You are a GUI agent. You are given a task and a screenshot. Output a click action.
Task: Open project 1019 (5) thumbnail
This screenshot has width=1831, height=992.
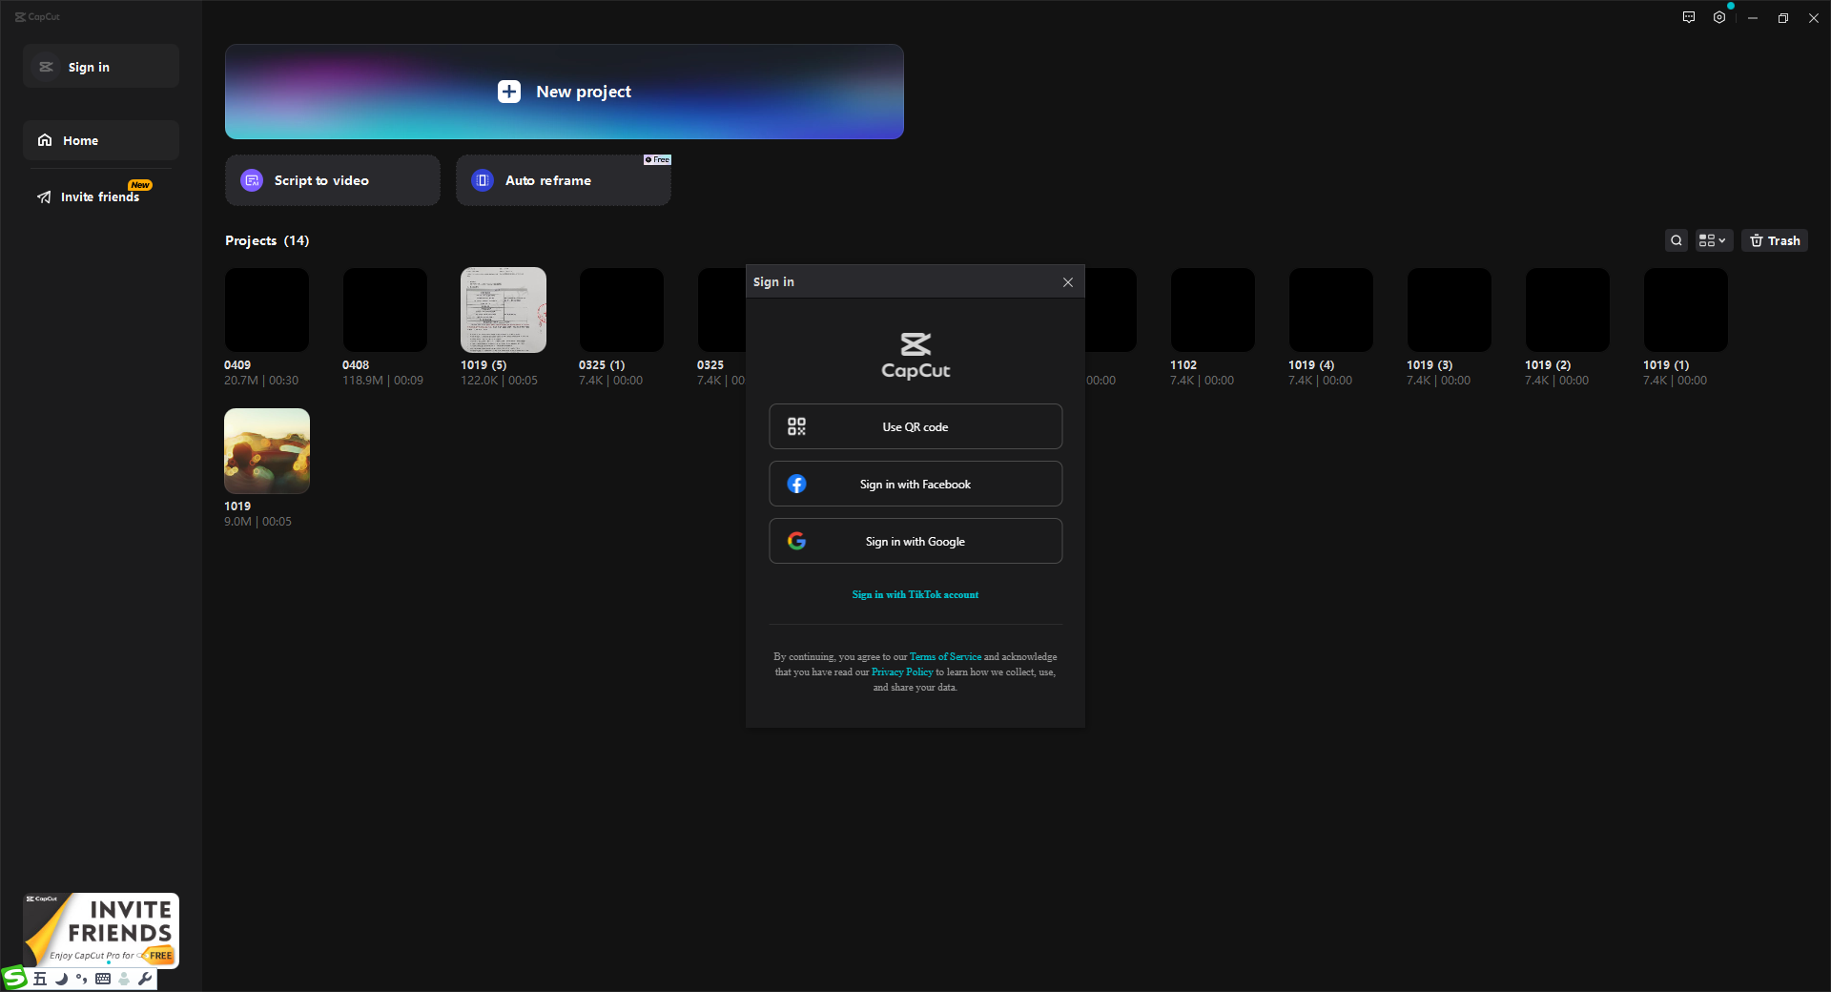(504, 310)
